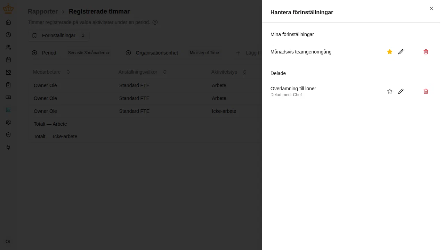
Task: Delete the Överlämning till löner preset
Action: pyautogui.click(x=426, y=91)
